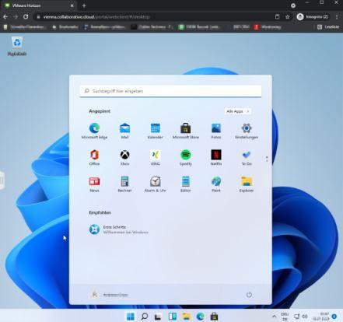Image resolution: width=343 pixels, height=322 pixels.
Task: Open Einstellungen from pinned apps
Action: (247, 131)
